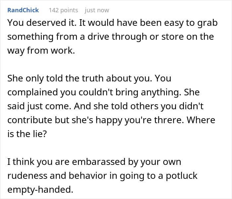Click the final word 'empty-handed.'

click(40, 189)
